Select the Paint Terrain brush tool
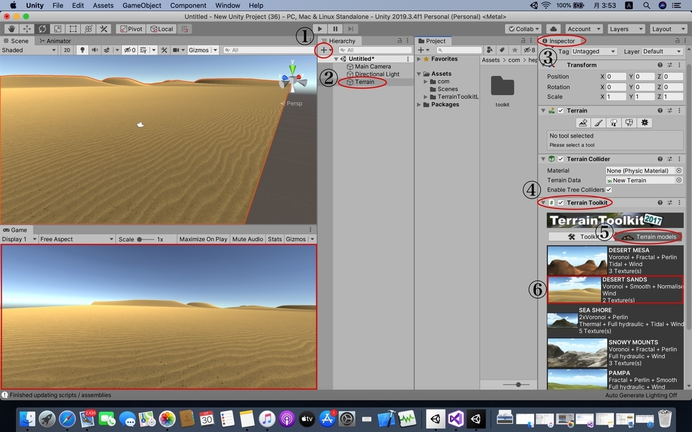Image resolution: width=692 pixels, height=432 pixels. (599, 123)
